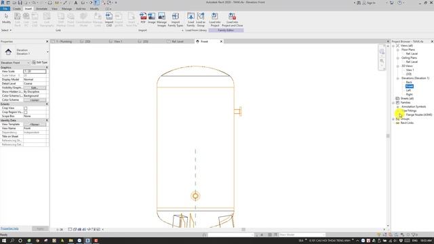Image resolution: width=434 pixels, height=244 pixels.
Task: Click the Save icon in quick access toolbar
Action: coord(20,3)
